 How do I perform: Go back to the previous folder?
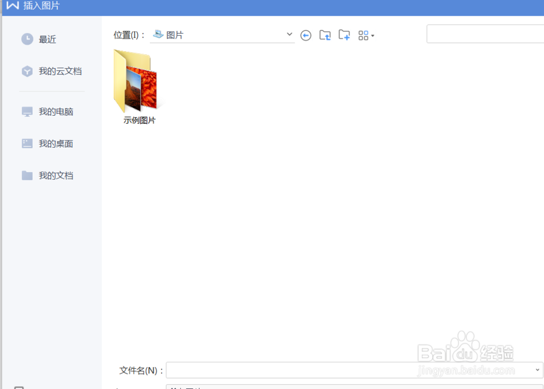point(306,35)
